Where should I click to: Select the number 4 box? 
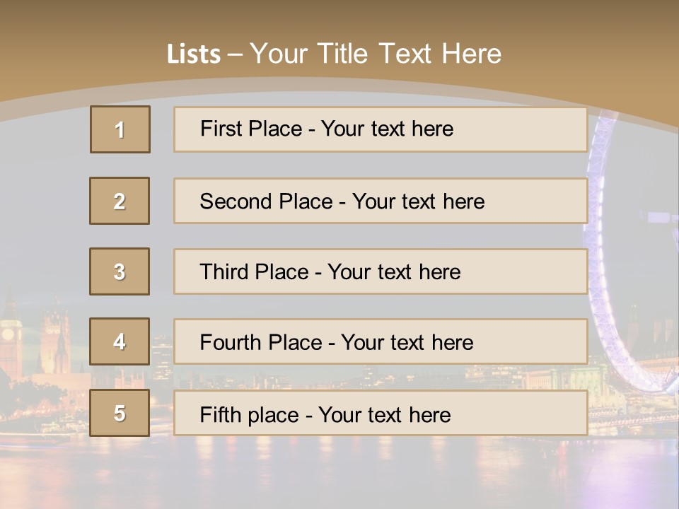tap(120, 341)
